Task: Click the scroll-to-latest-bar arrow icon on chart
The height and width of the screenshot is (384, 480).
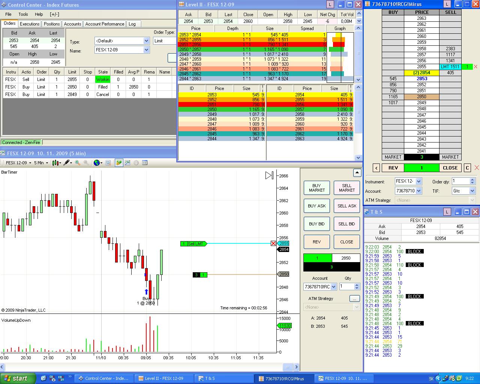Action: 269,175
